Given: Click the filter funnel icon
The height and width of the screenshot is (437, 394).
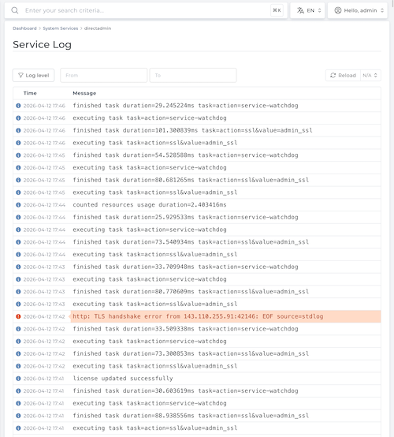Looking at the screenshot, I should coord(20,75).
